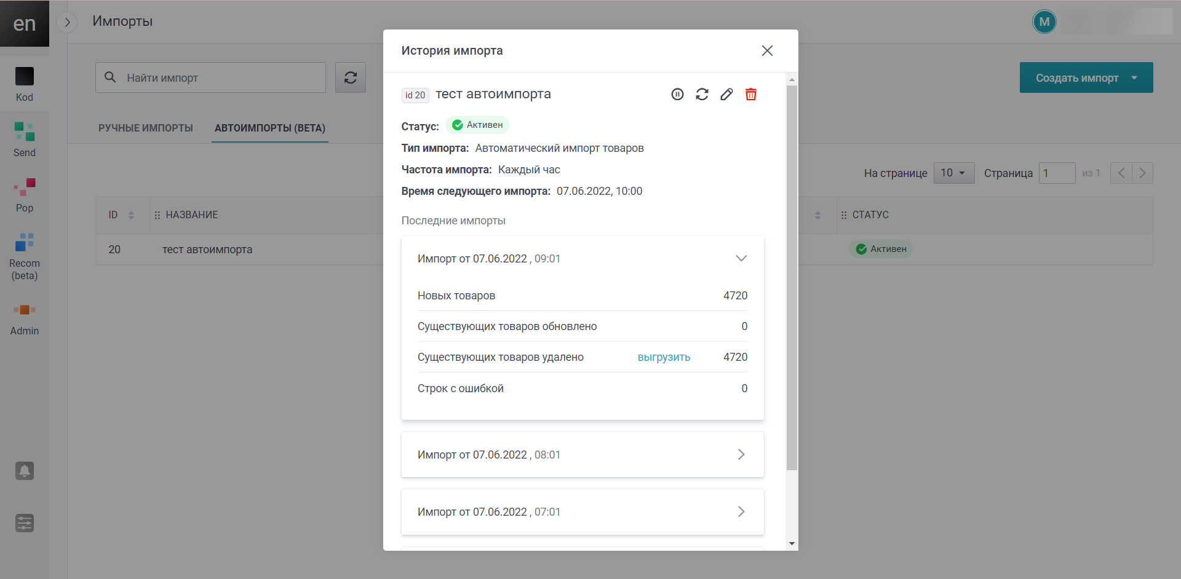Click the Страница number input field

pyautogui.click(x=1057, y=173)
